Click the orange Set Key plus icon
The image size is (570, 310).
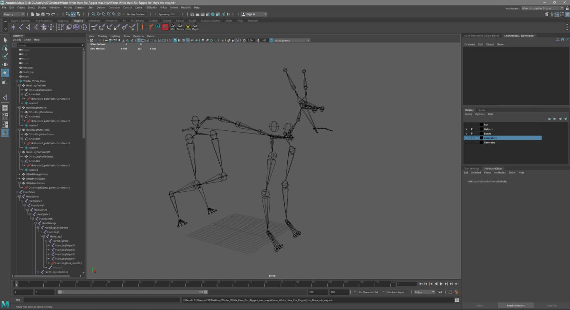[142, 27]
